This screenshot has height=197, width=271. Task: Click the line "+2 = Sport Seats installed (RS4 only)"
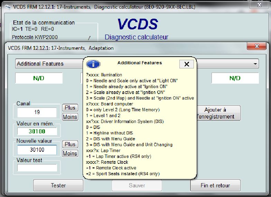[x=123, y=173]
